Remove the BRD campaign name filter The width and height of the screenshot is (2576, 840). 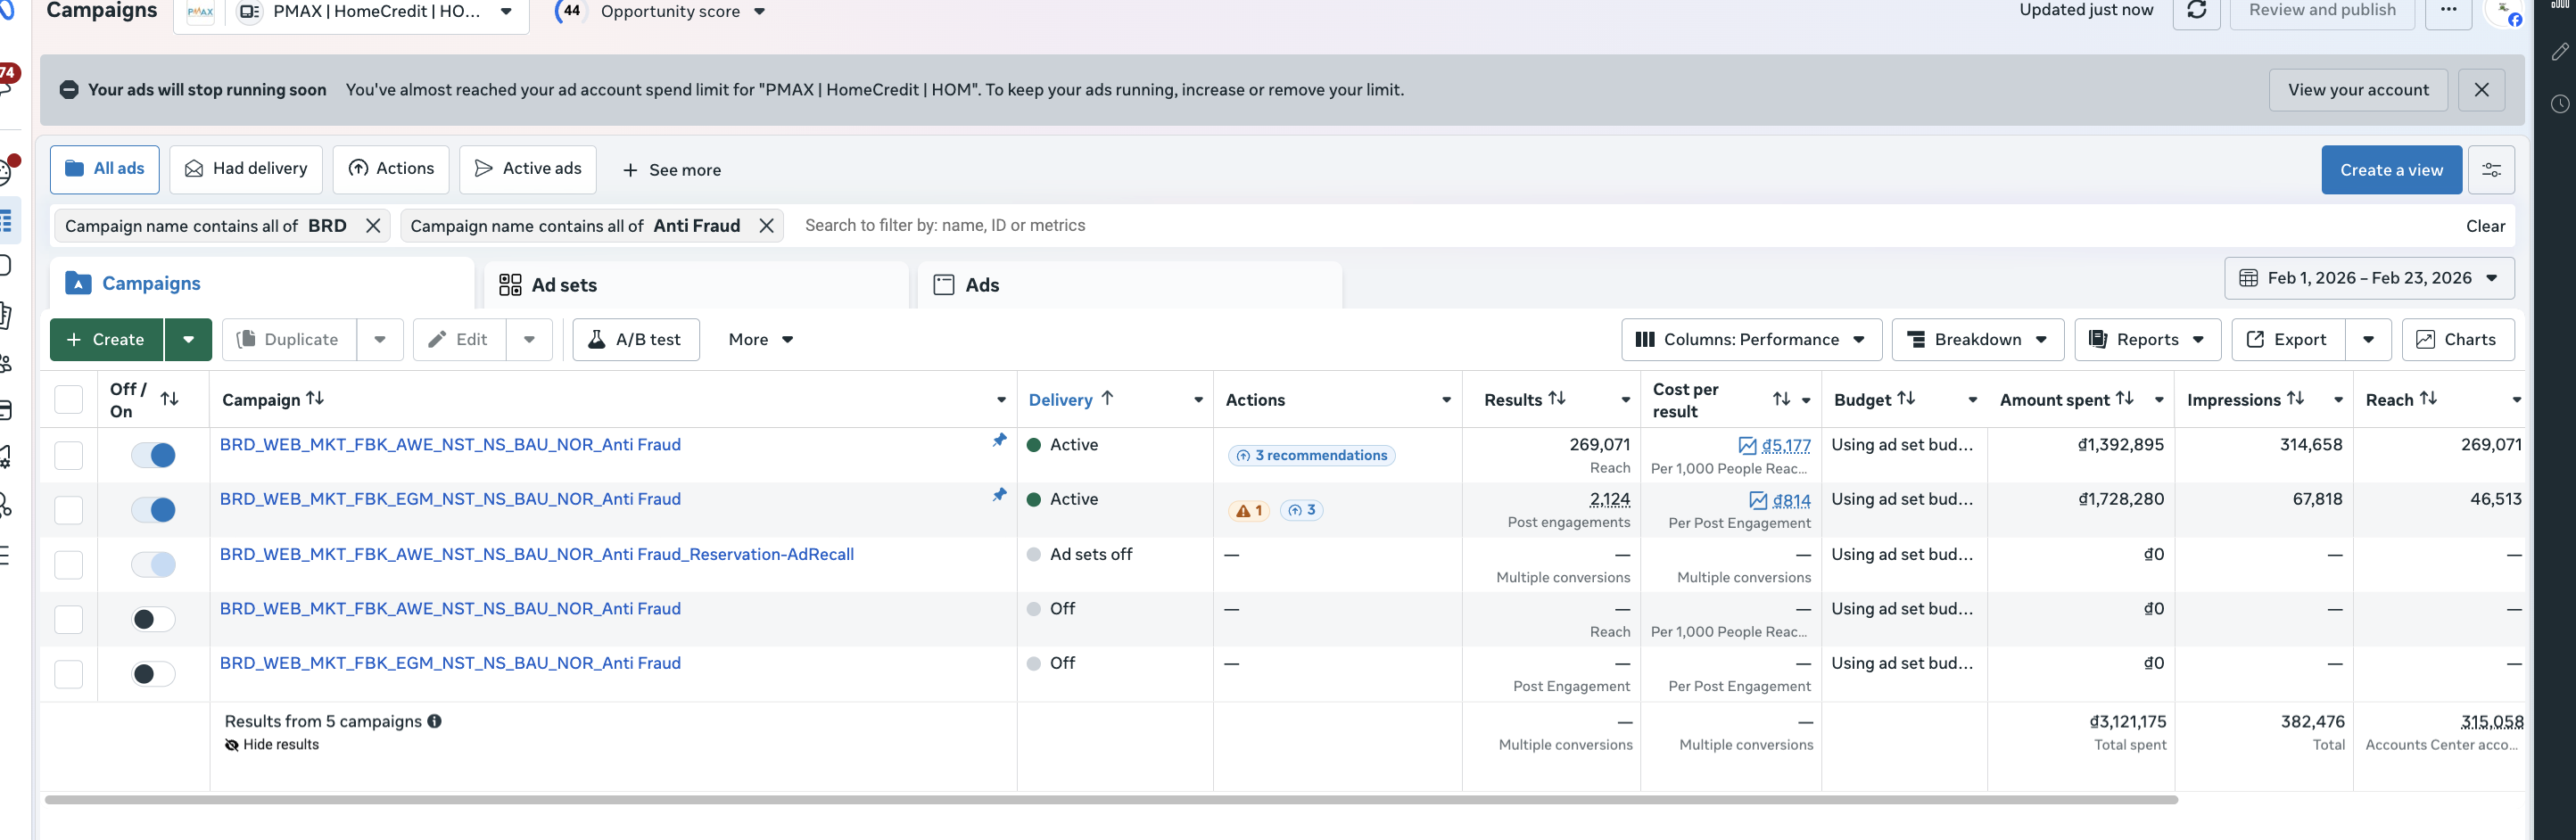[x=373, y=226]
